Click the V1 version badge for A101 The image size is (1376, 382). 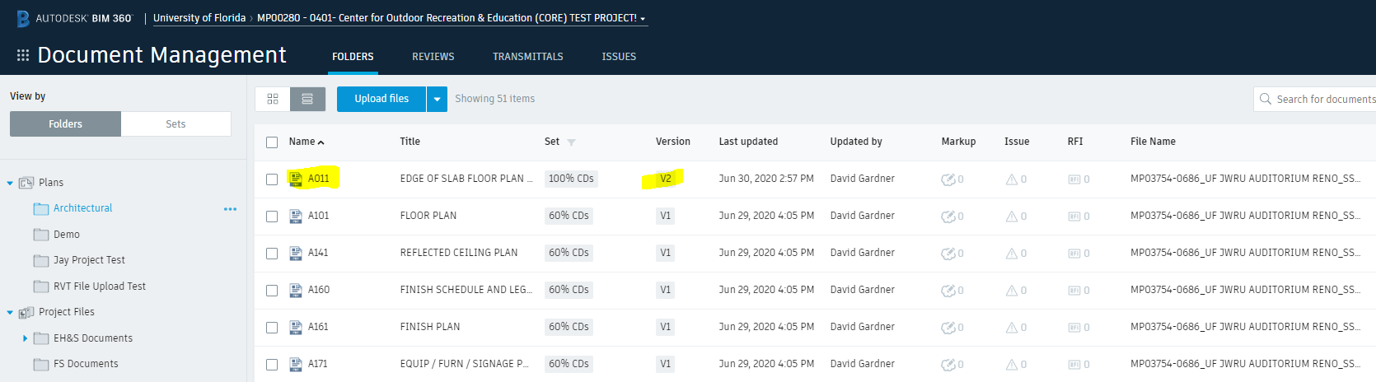coord(666,216)
